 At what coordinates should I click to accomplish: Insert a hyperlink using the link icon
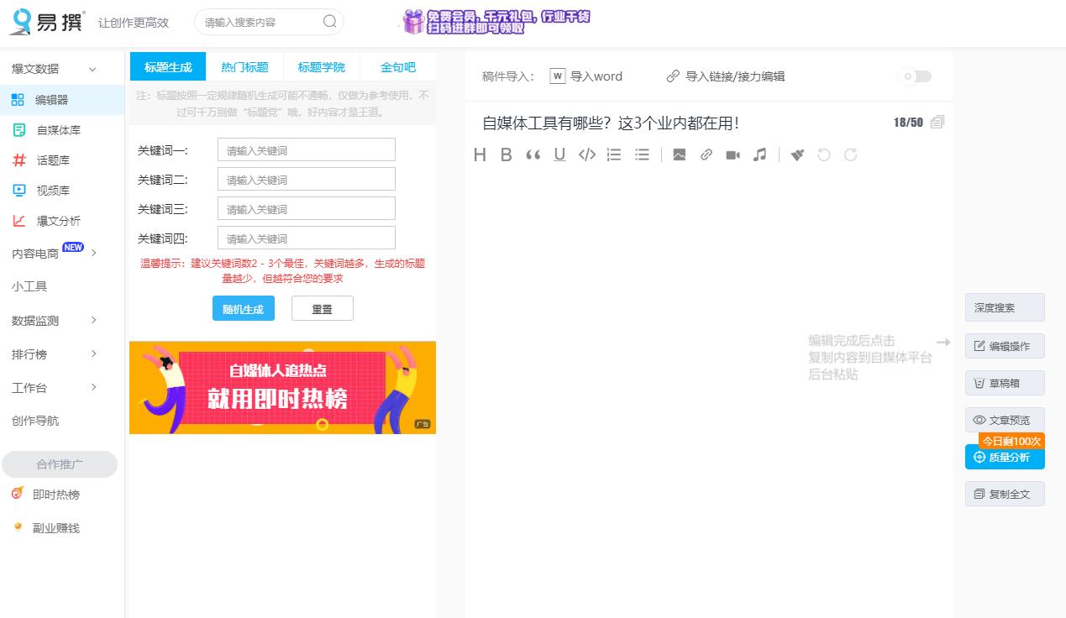pos(706,154)
